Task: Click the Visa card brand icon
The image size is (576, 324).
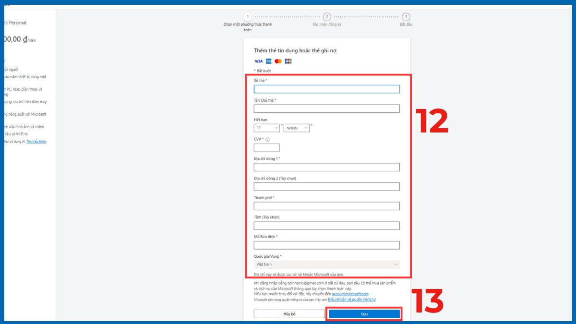Action: (x=258, y=61)
